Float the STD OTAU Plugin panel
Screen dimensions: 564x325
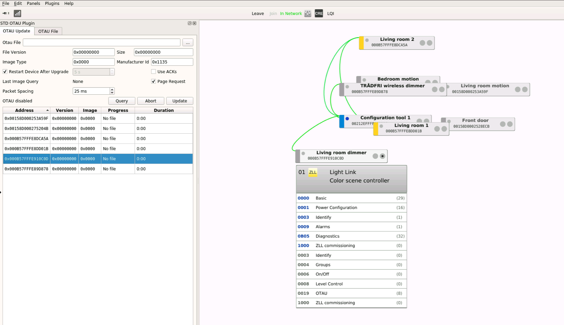pyautogui.click(x=190, y=23)
